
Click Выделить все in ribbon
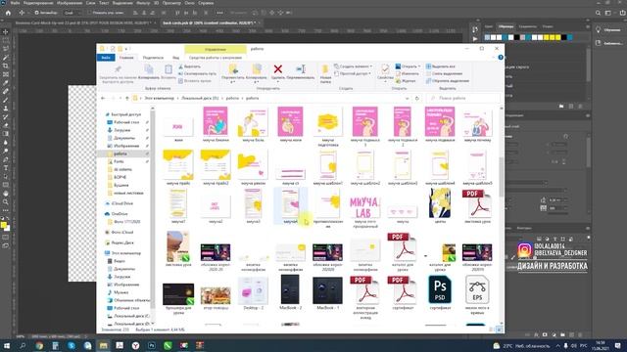(x=440, y=66)
